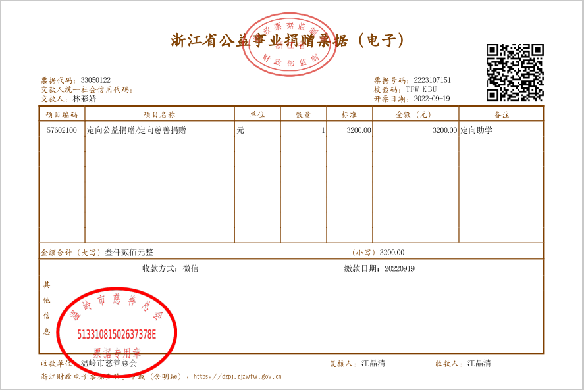
Task: Click the seal number 51331081502637378E
Action: coord(117,335)
